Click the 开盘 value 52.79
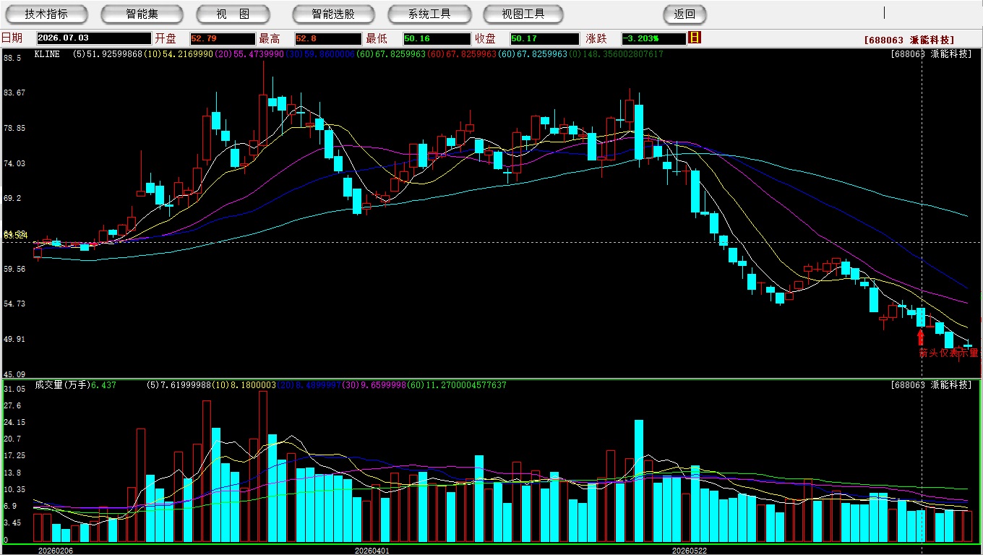 (223, 38)
